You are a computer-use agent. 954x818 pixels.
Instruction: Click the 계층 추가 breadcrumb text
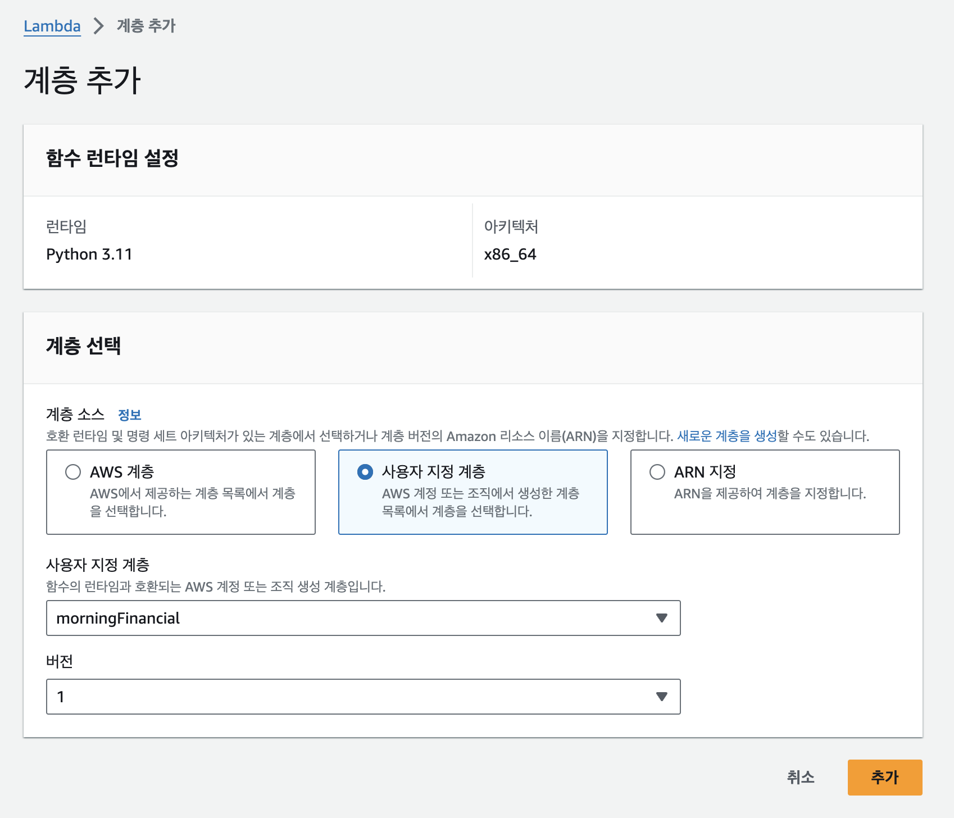[x=146, y=26]
